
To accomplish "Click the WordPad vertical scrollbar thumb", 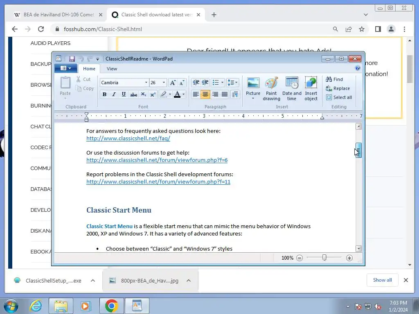I will [x=358, y=150].
